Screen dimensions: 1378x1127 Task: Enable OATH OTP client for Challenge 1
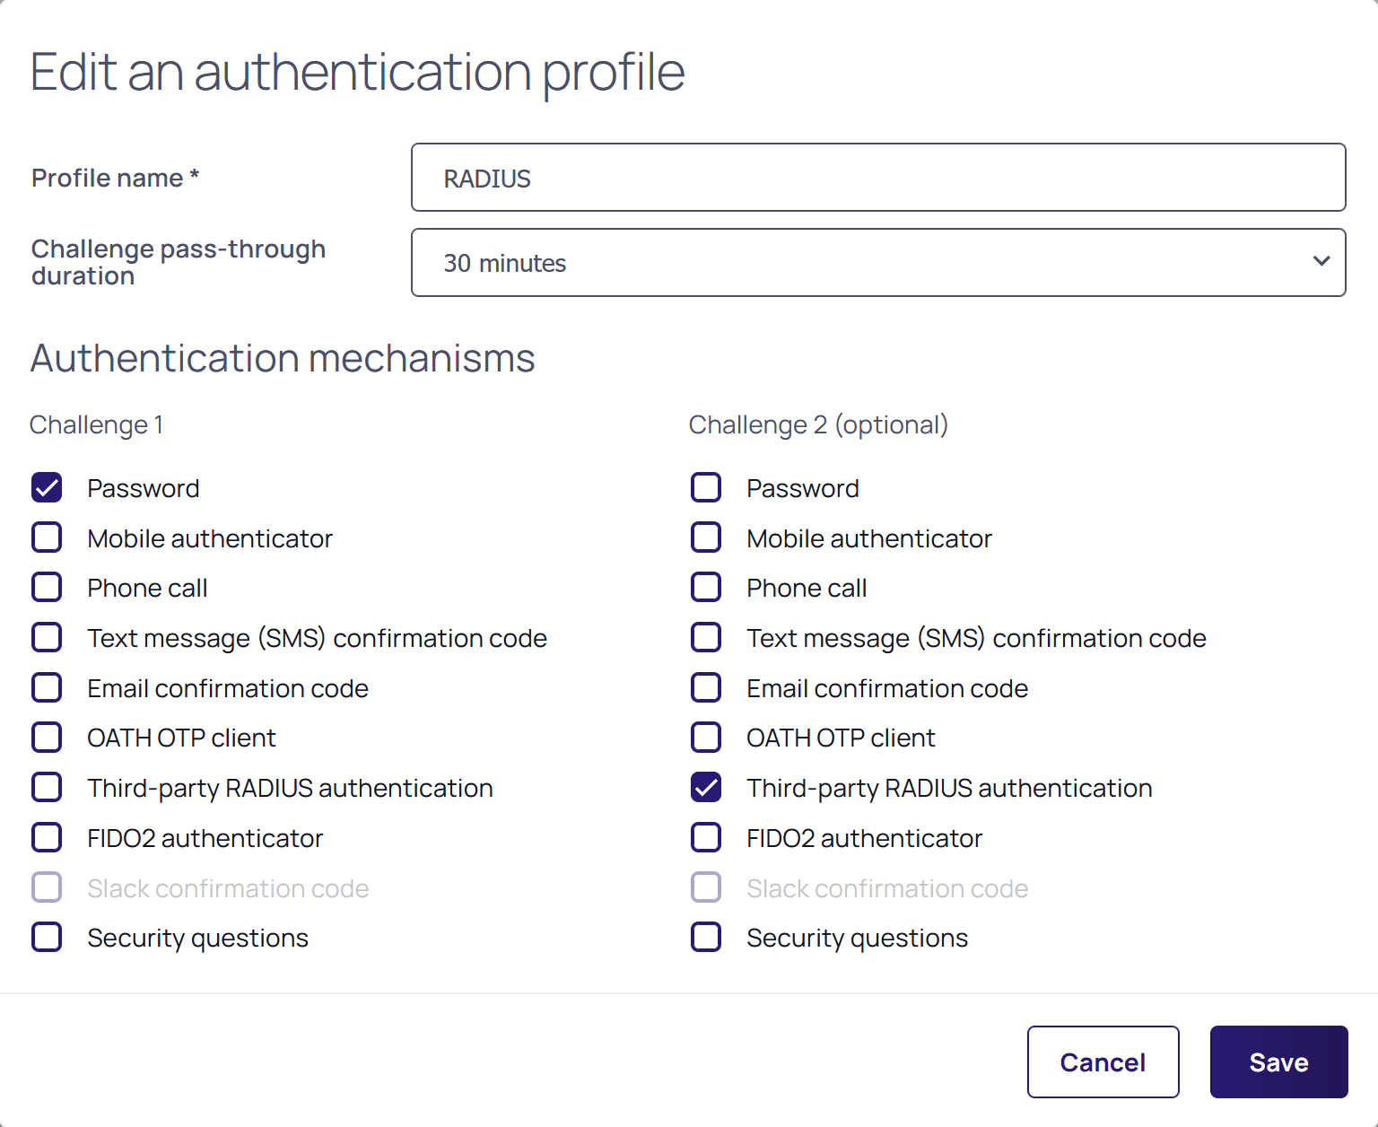coord(47,738)
